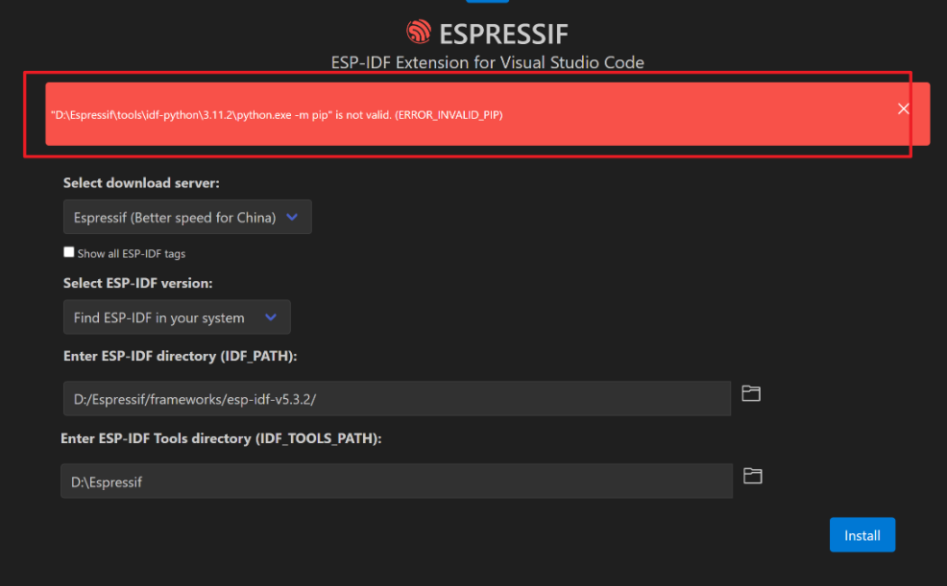The height and width of the screenshot is (586, 947).
Task: Edit the IDF_PATH directory field
Action: point(397,399)
